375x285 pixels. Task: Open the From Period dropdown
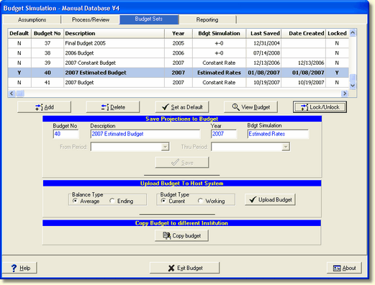tap(165, 147)
